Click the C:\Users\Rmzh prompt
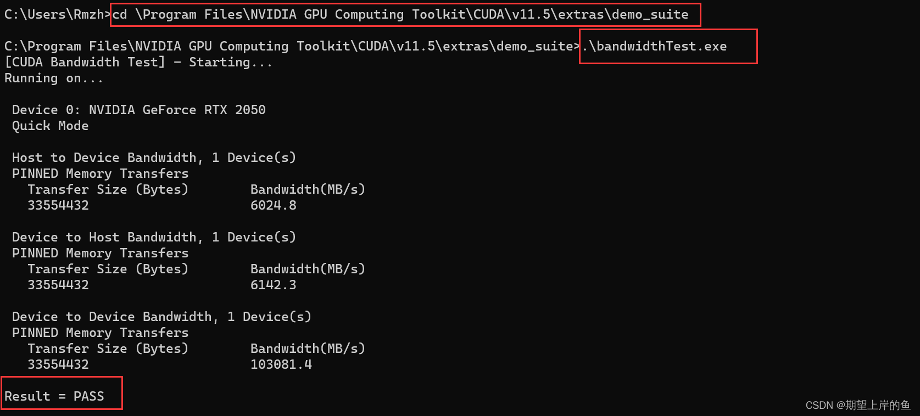Image resolution: width=920 pixels, height=416 pixels. pos(58,14)
